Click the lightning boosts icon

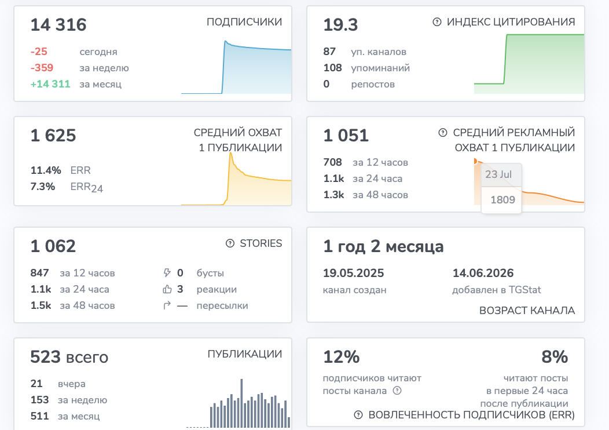click(x=167, y=272)
